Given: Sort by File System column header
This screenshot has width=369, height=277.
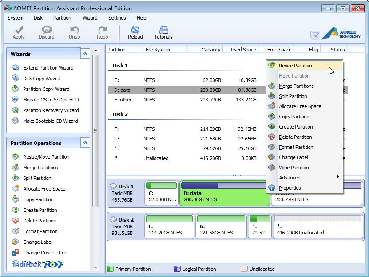Looking at the screenshot, I should tap(165, 50).
